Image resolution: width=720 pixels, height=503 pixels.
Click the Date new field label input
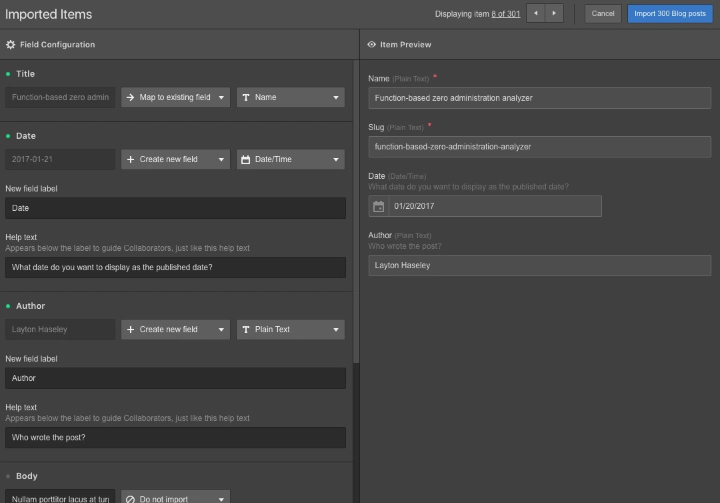[175, 208]
